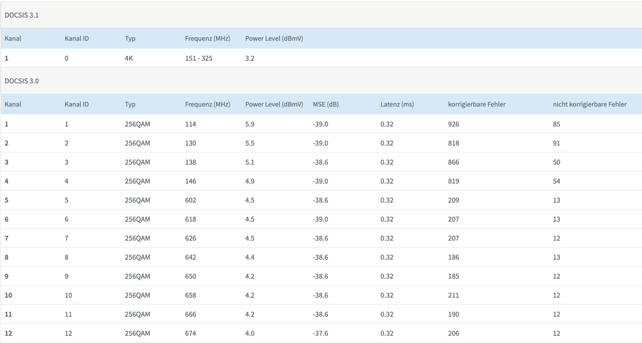The height and width of the screenshot is (343, 642).
Task: Click the DOCSIS 3.1 section heading
Action: pos(22,14)
